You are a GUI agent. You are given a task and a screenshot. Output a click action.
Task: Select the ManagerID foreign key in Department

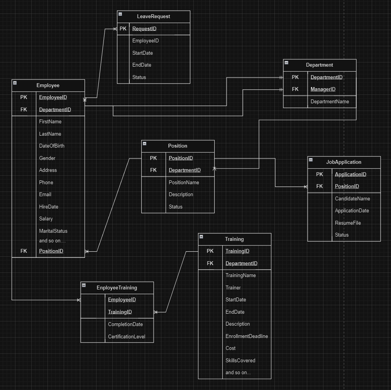tap(322, 89)
